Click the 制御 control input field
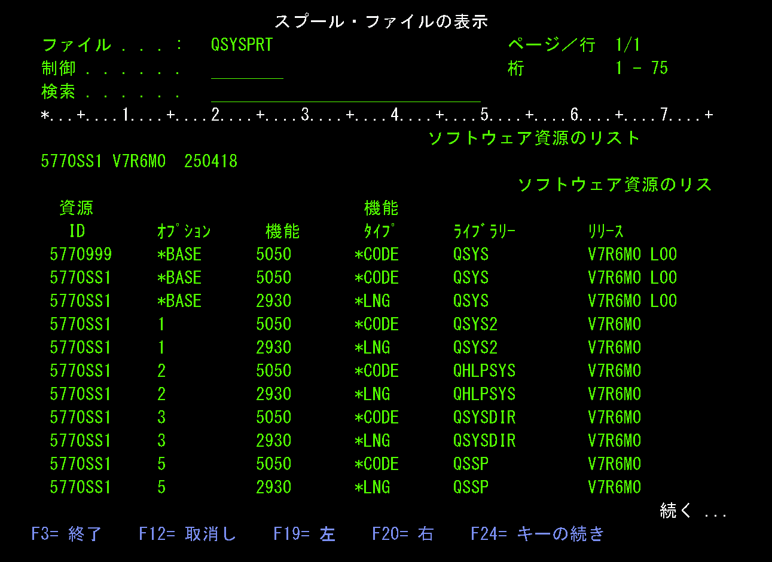This screenshot has height=562, width=772. point(247,69)
